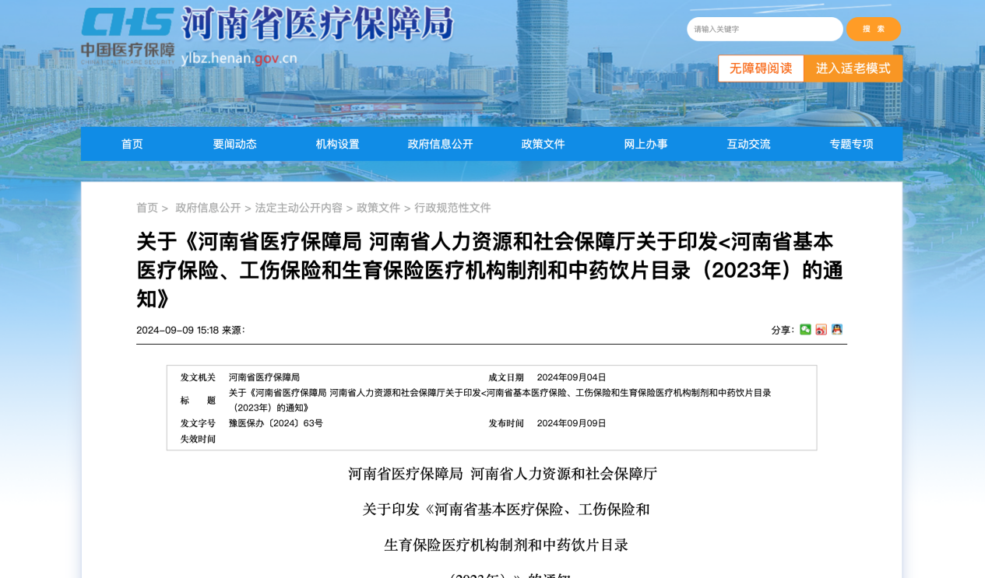Viewport: 985px width, 578px height.
Task: Open 无障碍阅读 accessibility reading mode
Action: click(761, 68)
